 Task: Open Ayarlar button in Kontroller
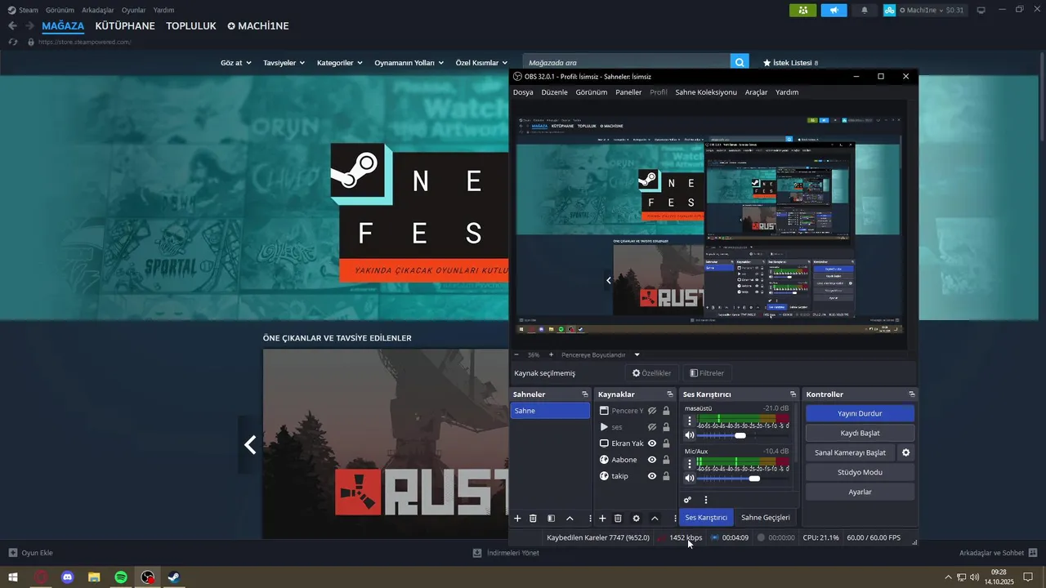click(x=860, y=492)
